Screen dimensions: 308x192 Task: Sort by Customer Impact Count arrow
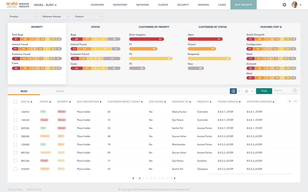coord(142,102)
